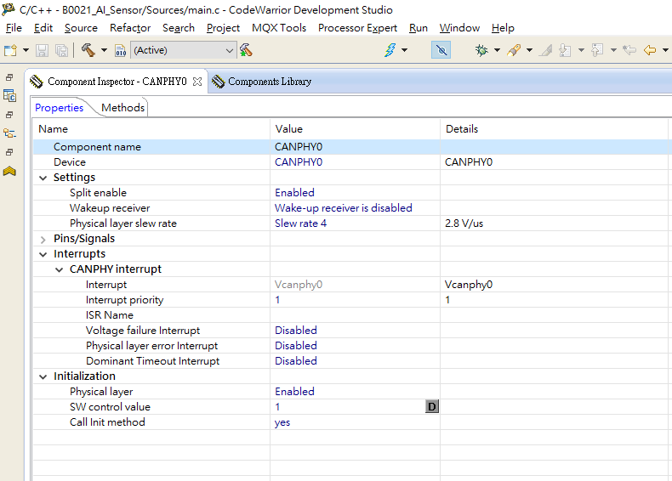Click the hammer with green star icon
The width and height of the screenshot is (672, 481).
point(246,50)
